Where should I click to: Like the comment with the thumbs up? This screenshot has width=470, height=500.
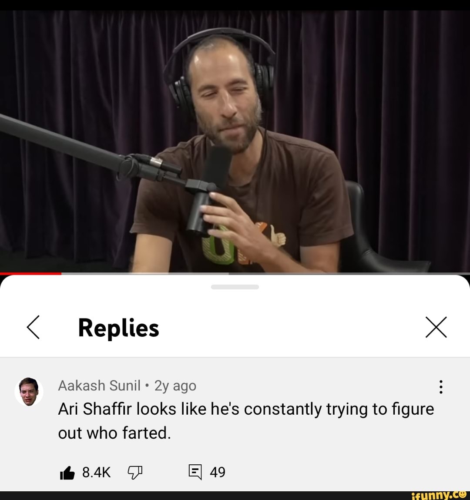pos(67,473)
